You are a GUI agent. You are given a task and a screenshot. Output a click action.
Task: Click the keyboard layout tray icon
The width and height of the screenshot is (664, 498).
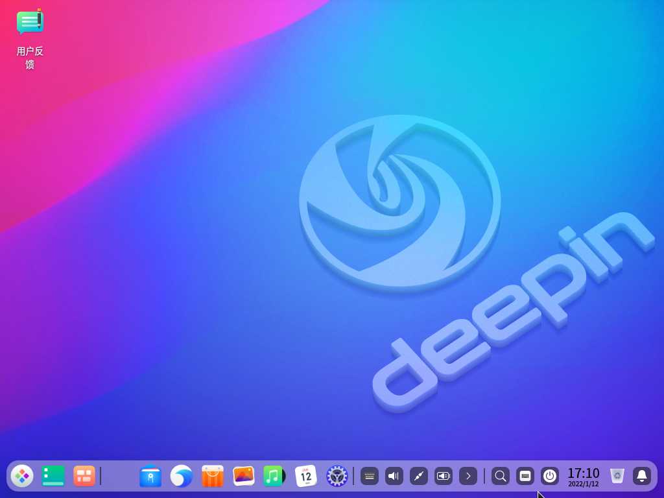point(369,477)
